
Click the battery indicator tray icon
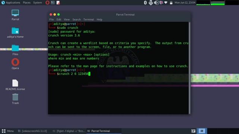[x=171, y=3]
